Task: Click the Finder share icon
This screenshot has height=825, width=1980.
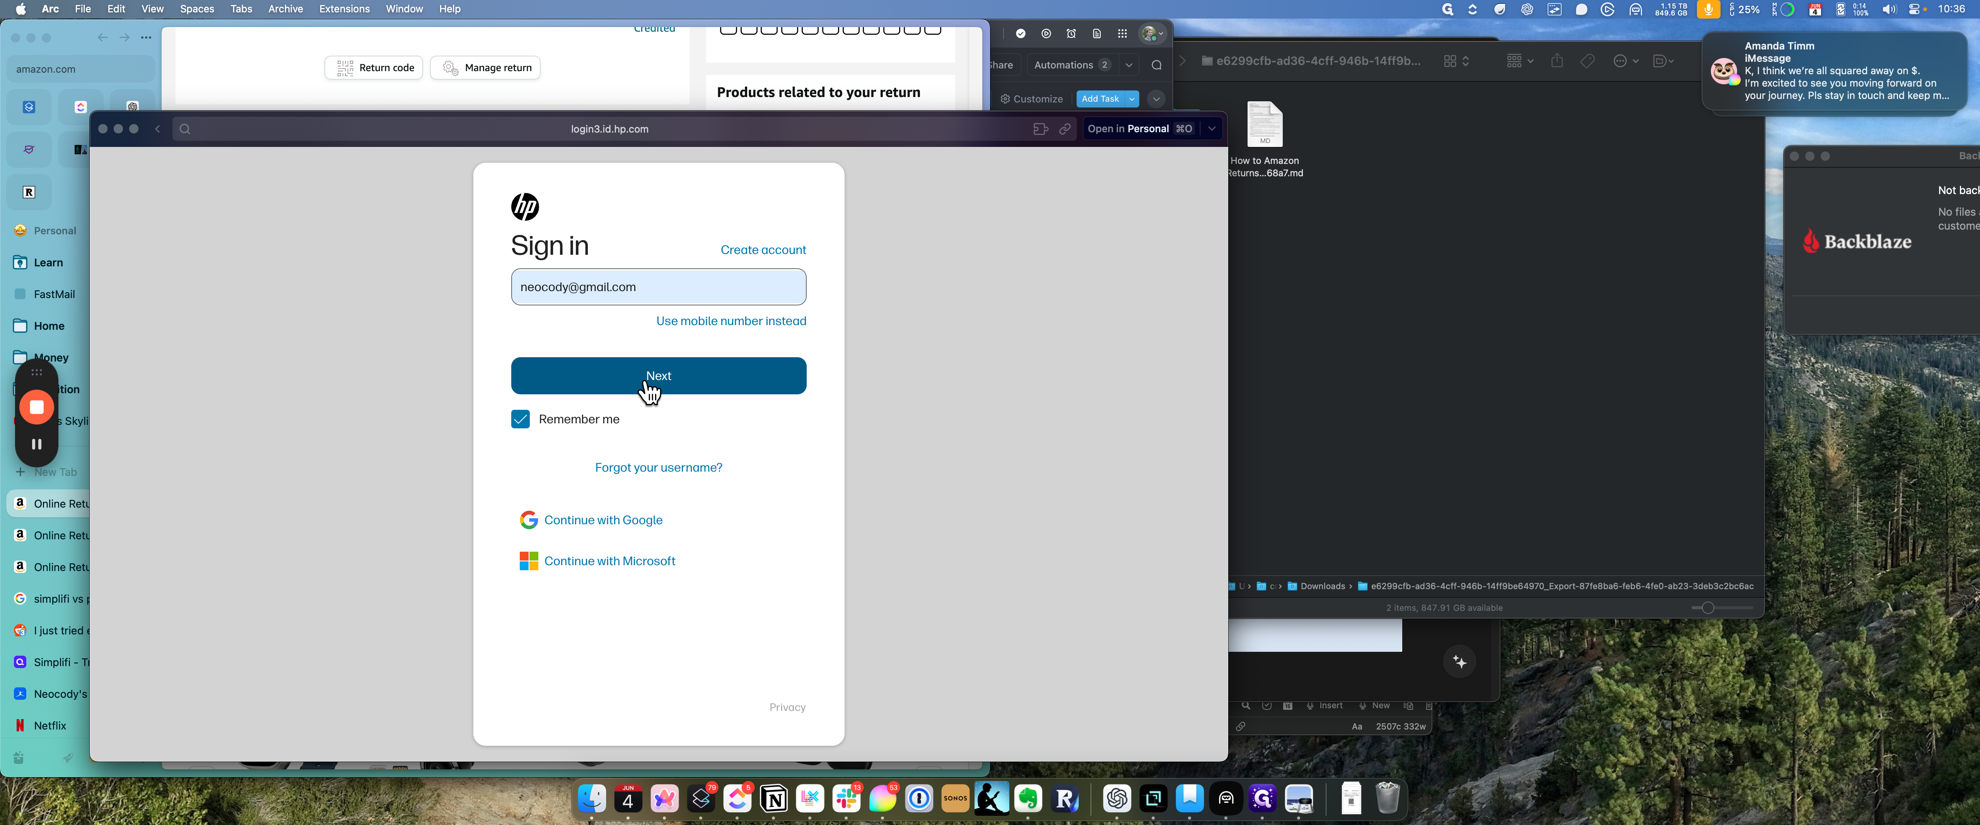Action: point(1557,61)
